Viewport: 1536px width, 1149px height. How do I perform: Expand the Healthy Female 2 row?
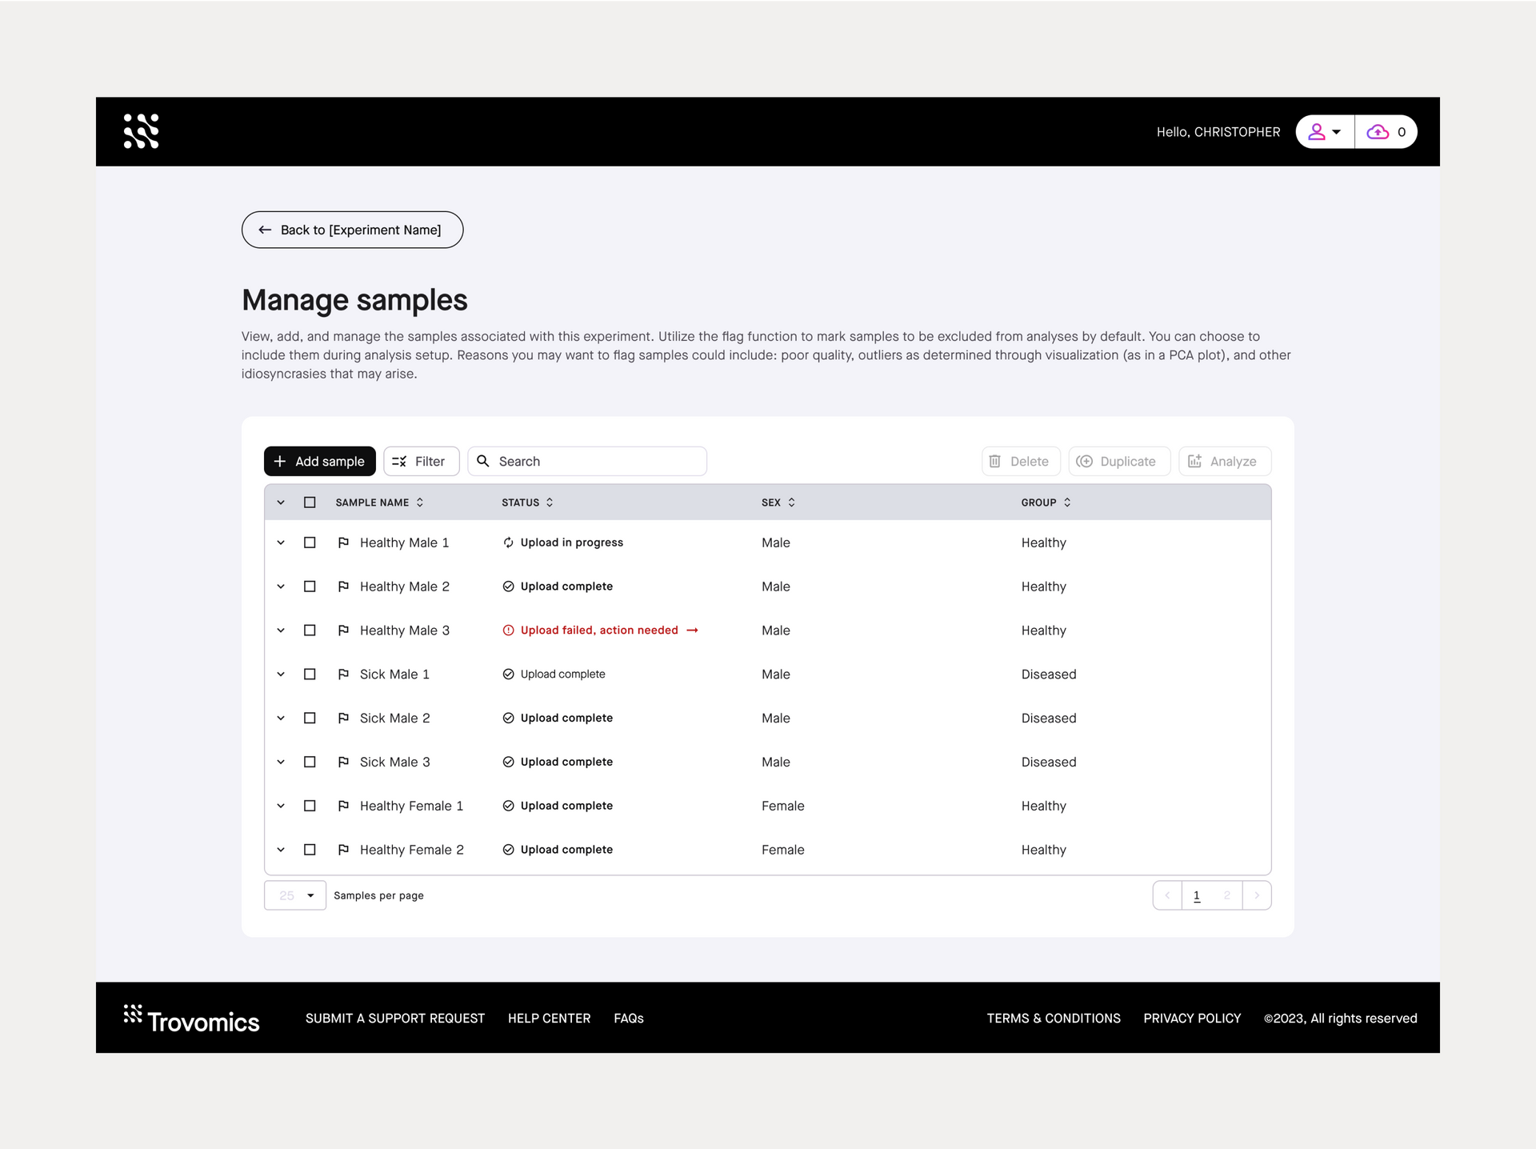coord(281,850)
